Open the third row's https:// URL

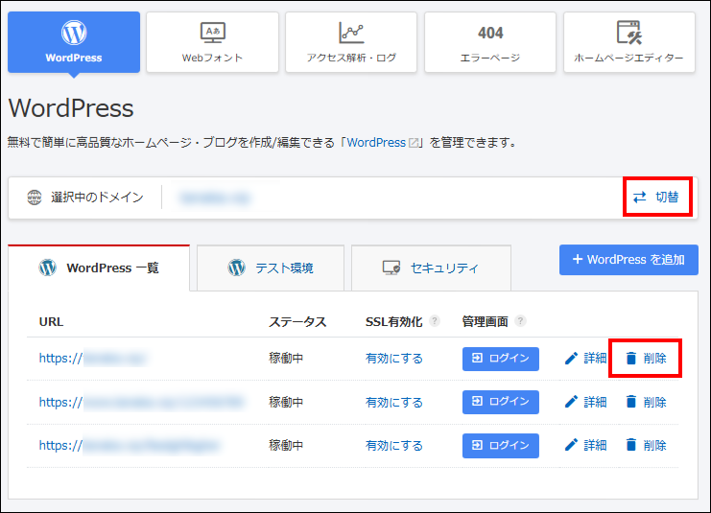tap(129, 446)
